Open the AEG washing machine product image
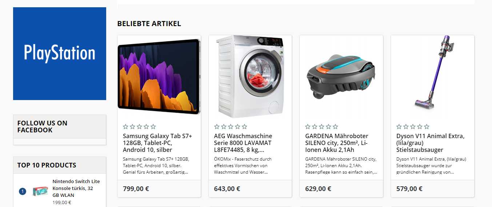The width and height of the screenshot is (492, 207). (250, 76)
